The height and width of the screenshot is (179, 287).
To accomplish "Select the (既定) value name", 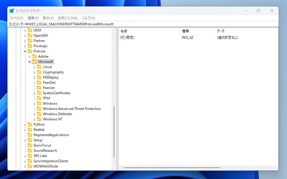I will click(130, 38).
